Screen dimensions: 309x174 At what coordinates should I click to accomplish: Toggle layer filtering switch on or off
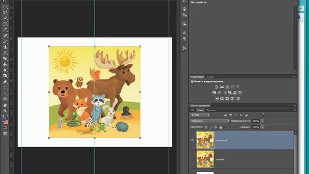(x=263, y=115)
